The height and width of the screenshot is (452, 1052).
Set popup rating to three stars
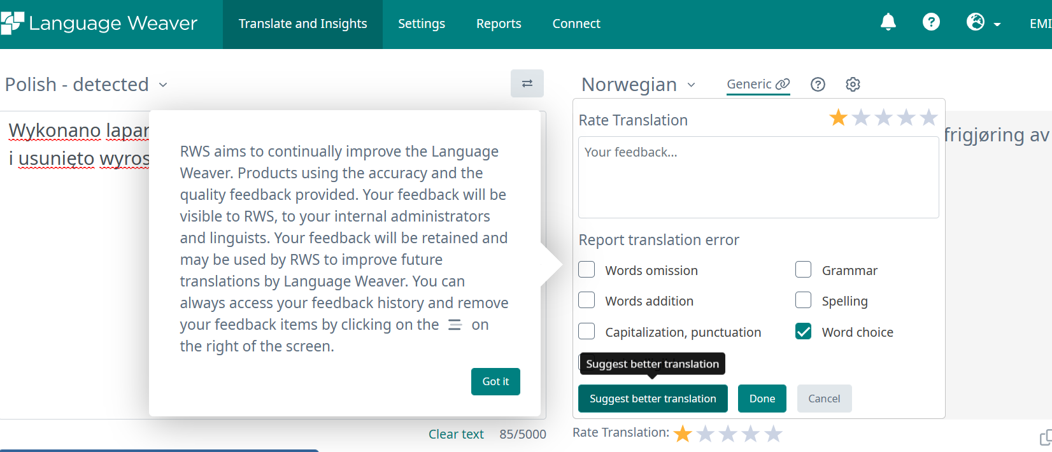tap(884, 118)
